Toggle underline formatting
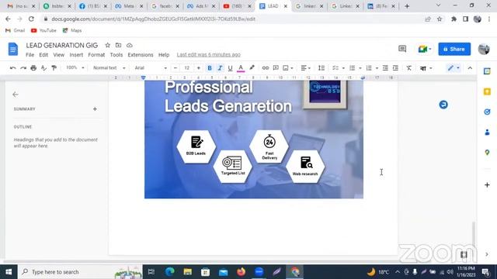This screenshot has height=279, width=497. (x=230, y=68)
